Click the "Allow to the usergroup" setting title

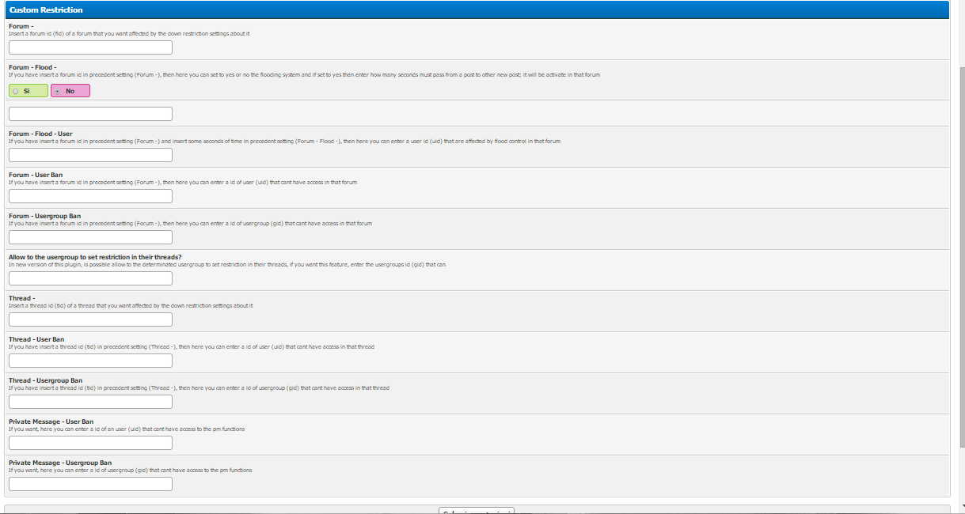(95, 257)
